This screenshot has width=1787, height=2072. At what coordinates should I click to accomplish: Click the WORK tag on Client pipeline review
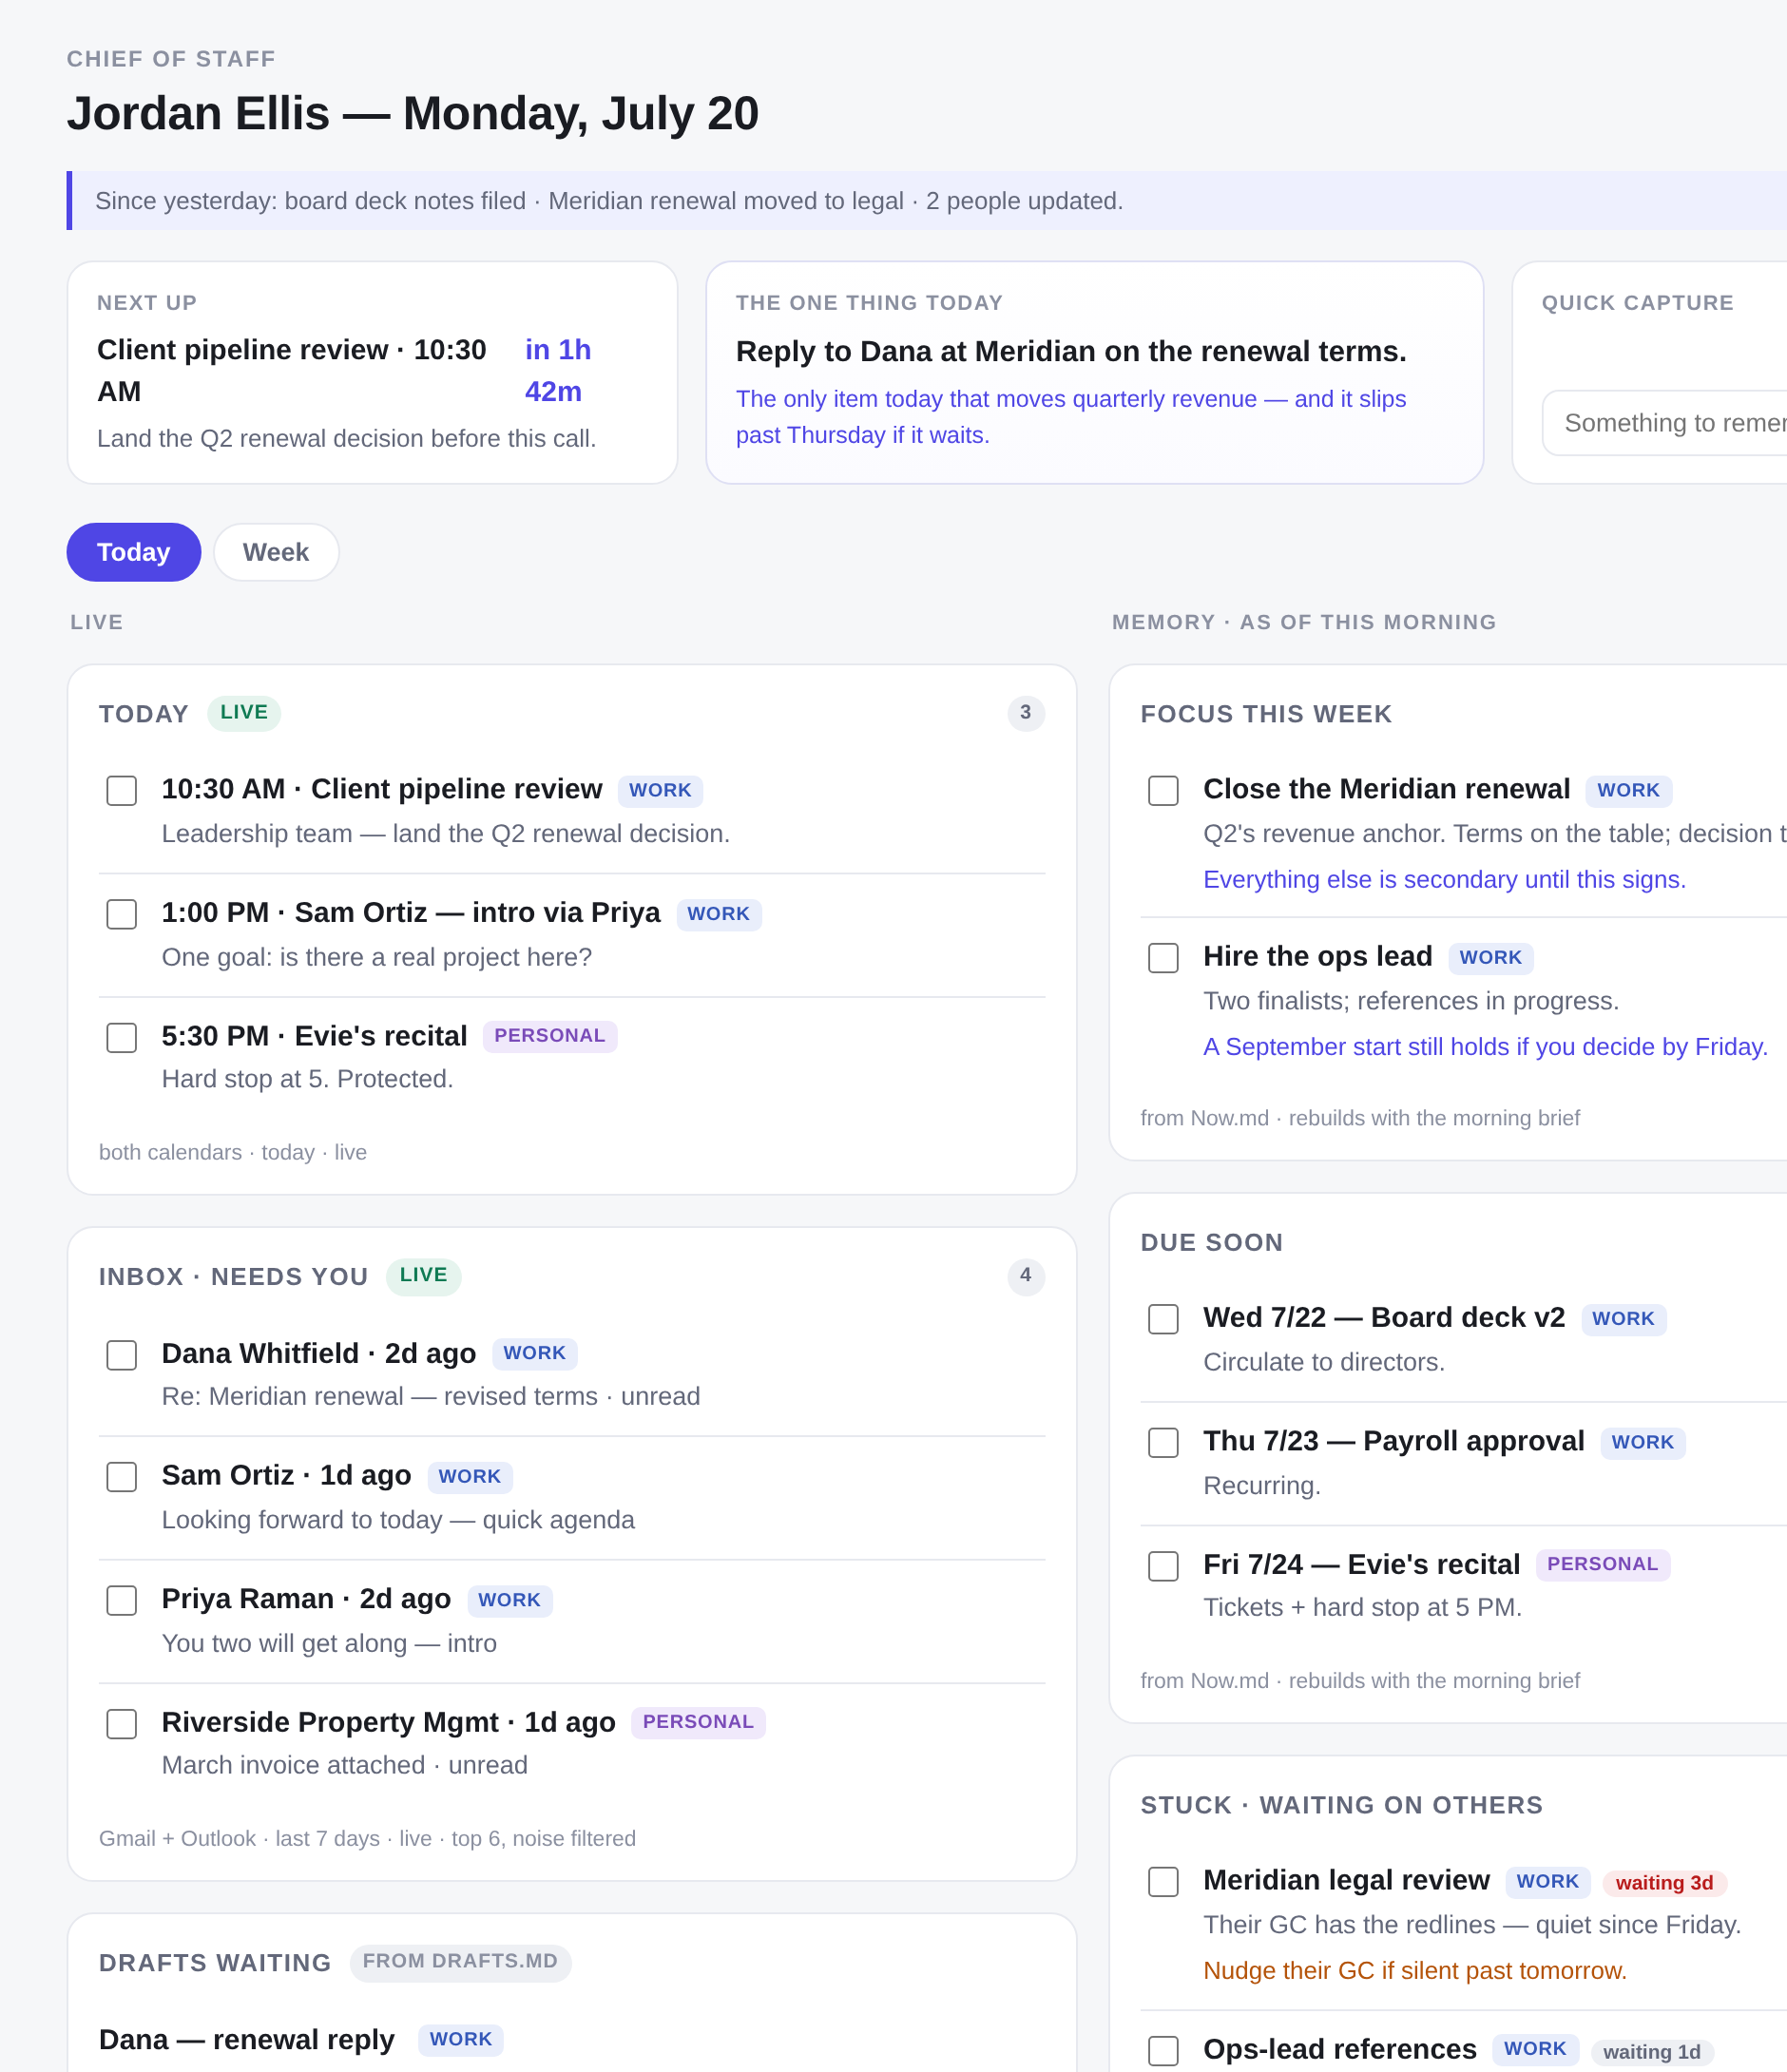click(x=660, y=791)
